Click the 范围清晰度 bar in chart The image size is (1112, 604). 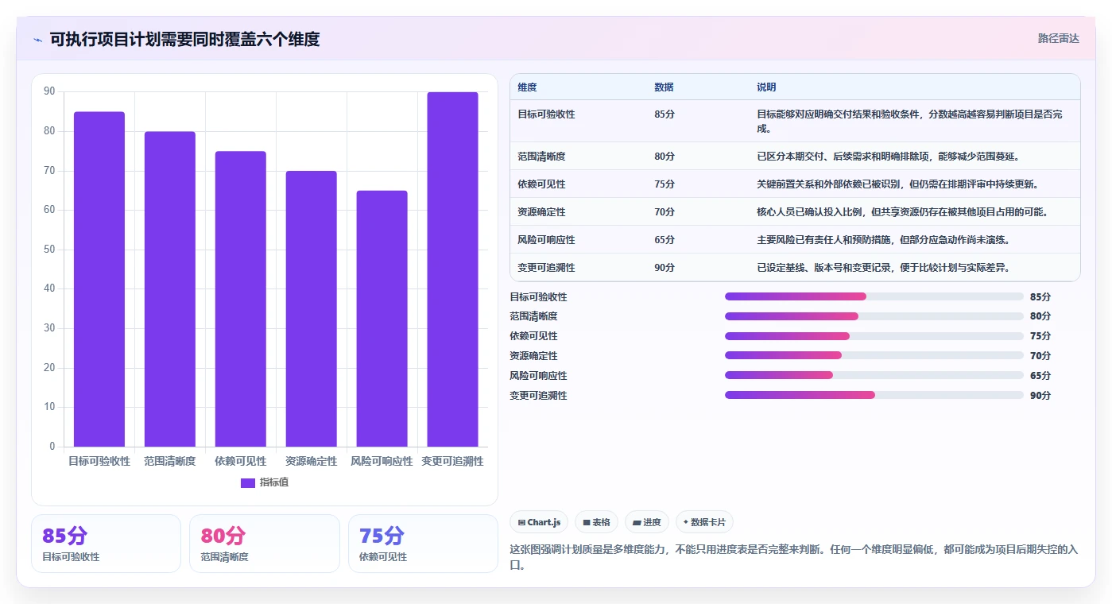(x=170, y=289)
